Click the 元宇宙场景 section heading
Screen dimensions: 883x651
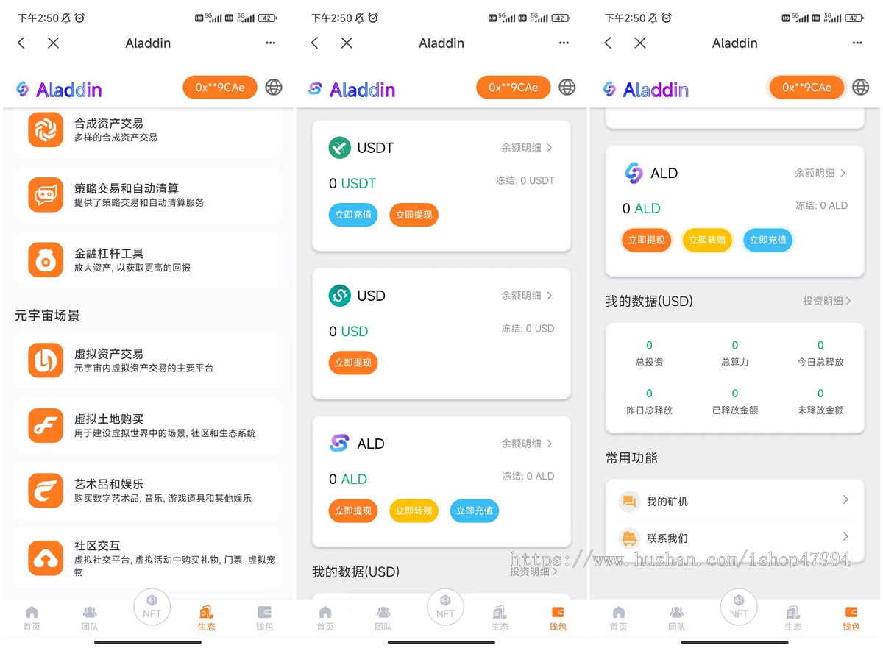click(47, 316)
